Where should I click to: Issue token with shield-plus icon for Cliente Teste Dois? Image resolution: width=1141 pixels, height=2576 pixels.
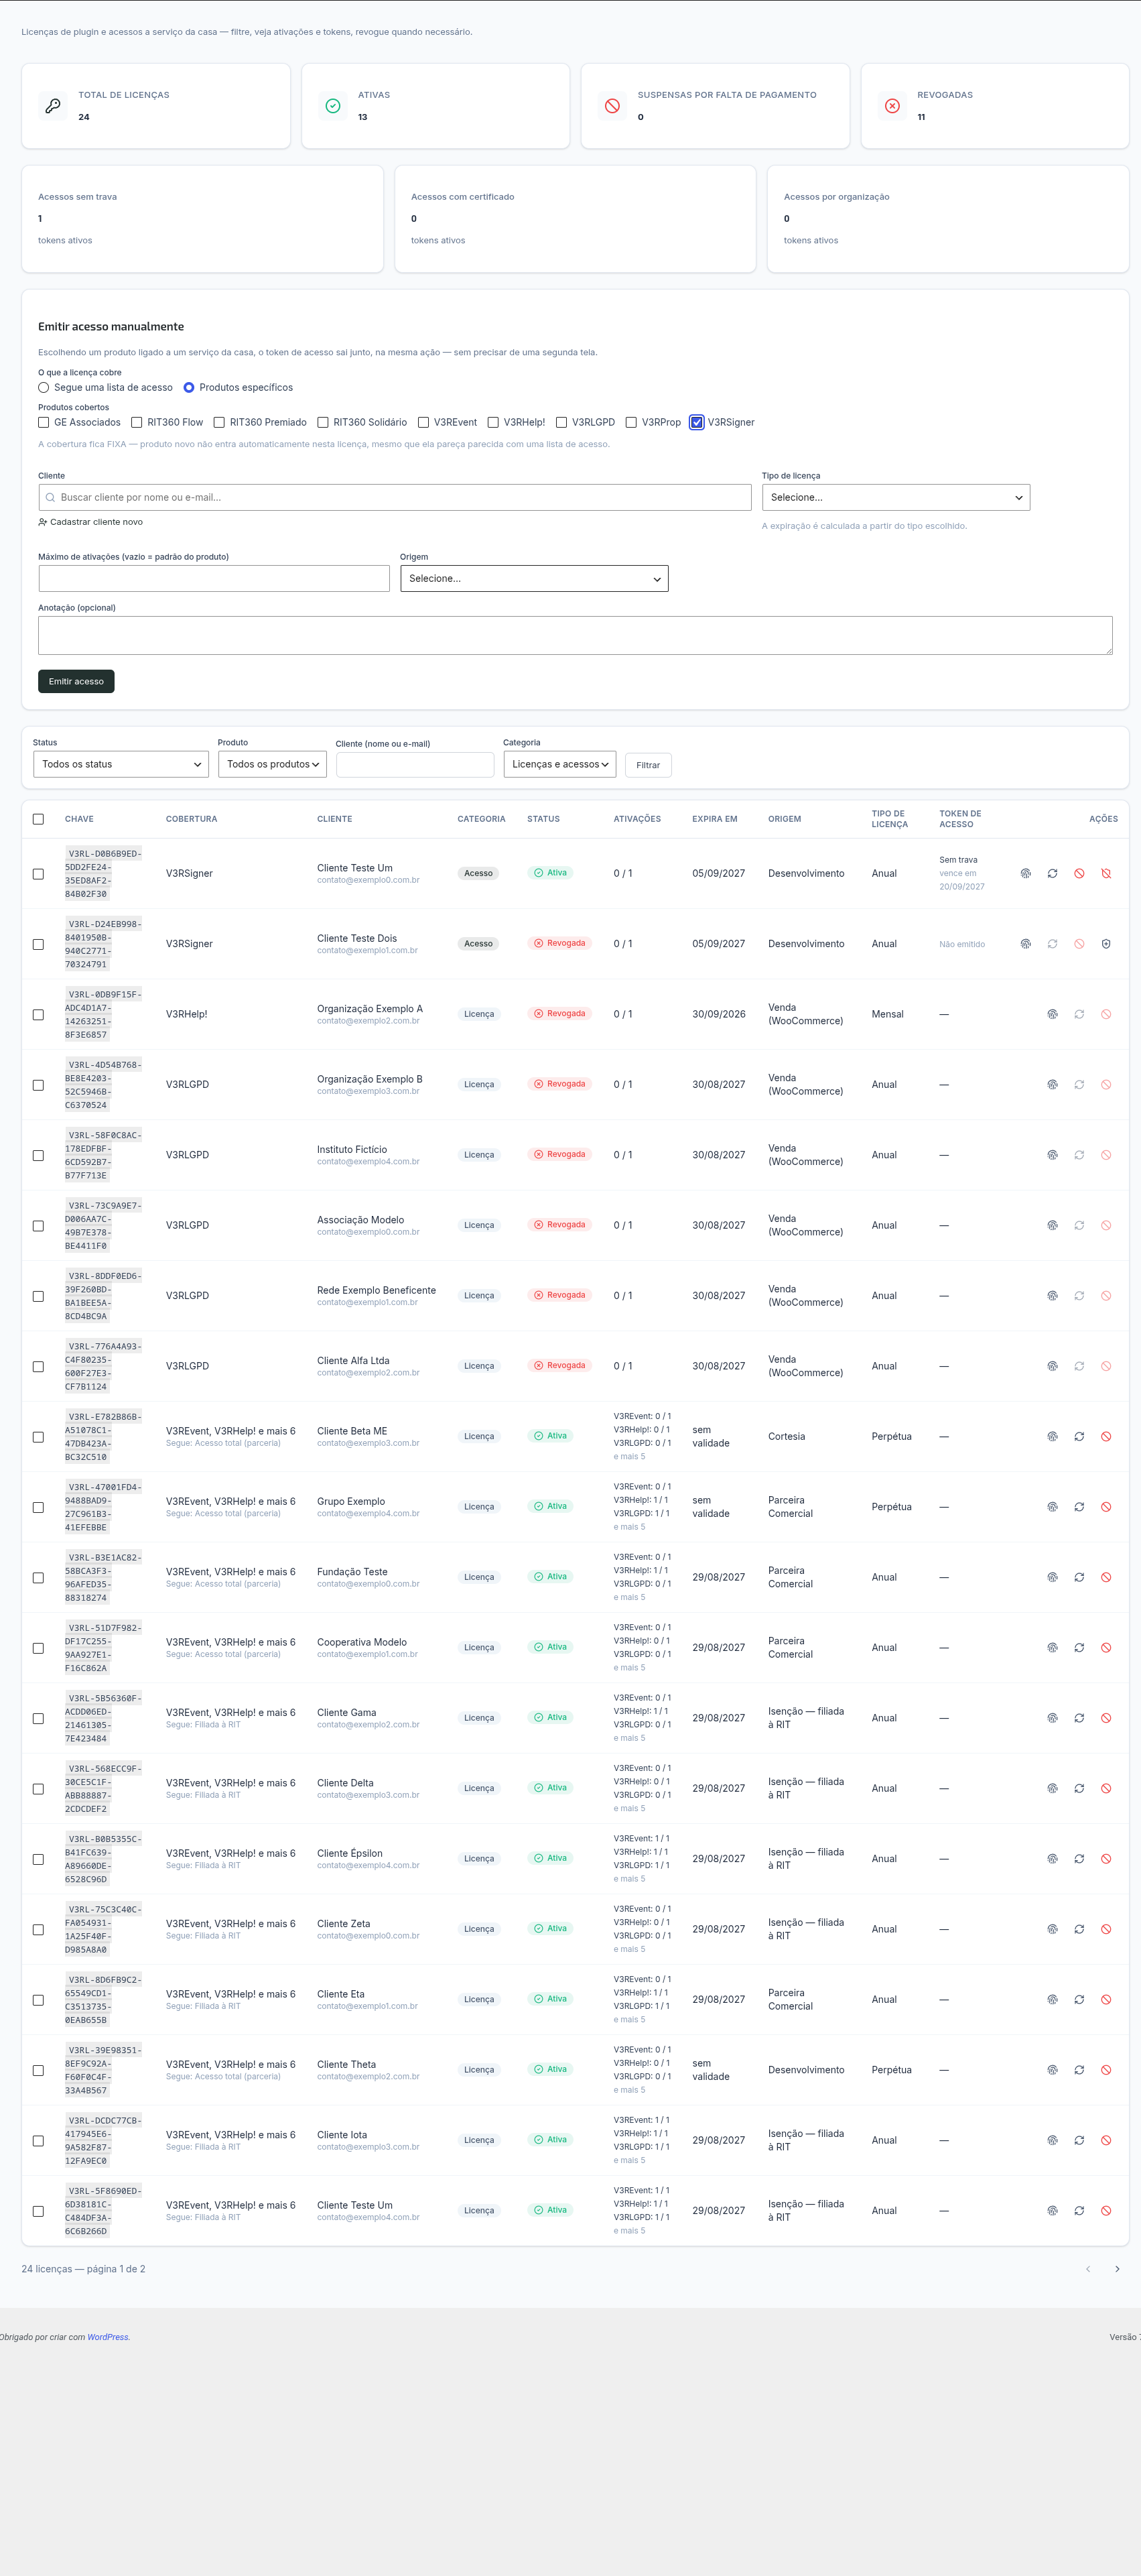coord(1106,944)
